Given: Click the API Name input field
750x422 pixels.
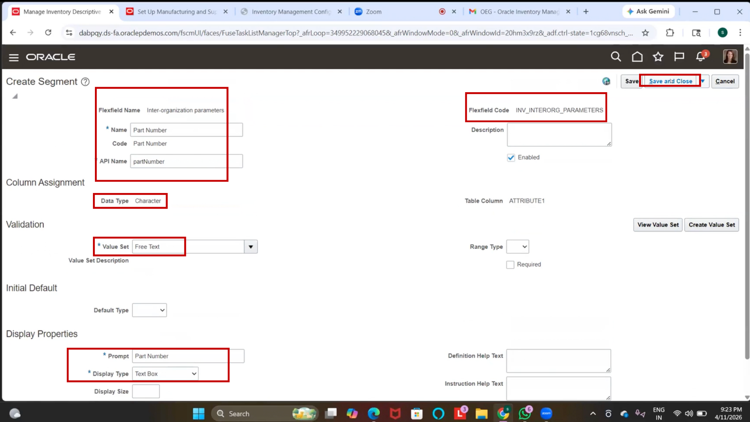Looking at the screenshot, I should 186,161.
